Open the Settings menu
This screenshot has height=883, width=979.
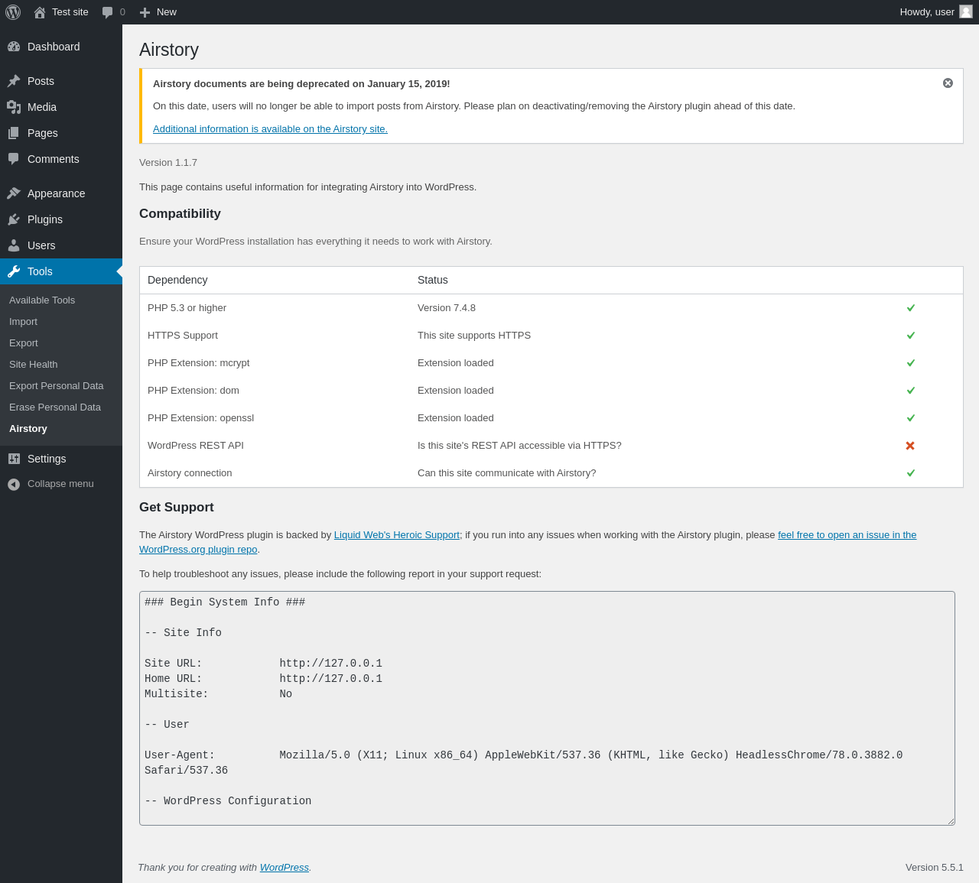61,459
